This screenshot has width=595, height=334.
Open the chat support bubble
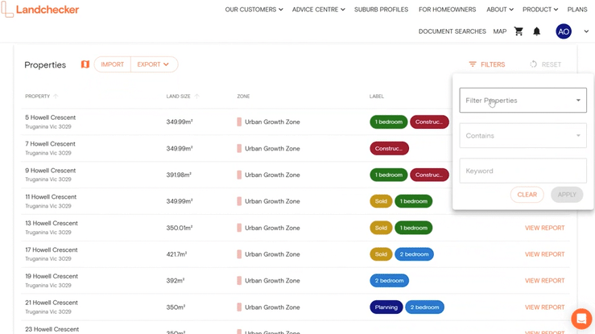pos(581,319)
